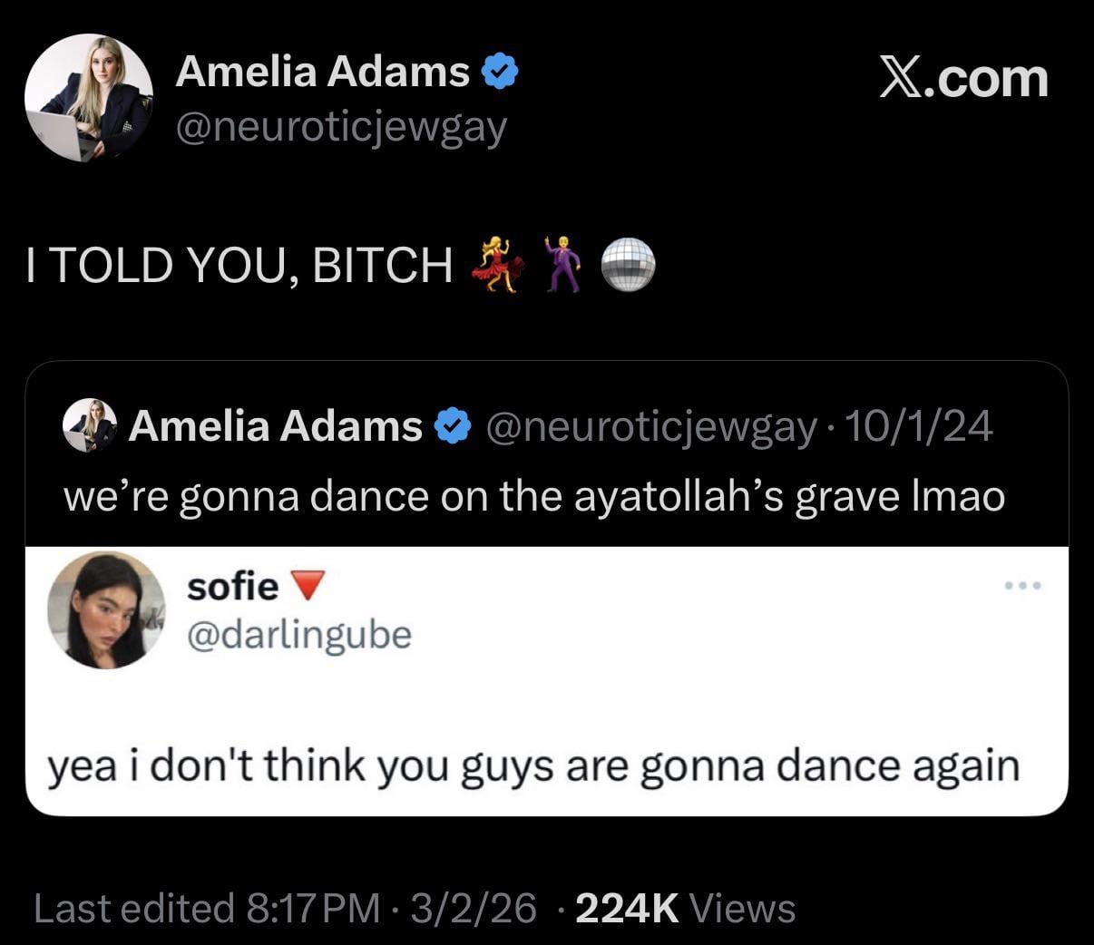Click the @neuroticjewgay handle in the quoted tweet
Viewport: 1094px width, 945px height.
coord(651,425)
